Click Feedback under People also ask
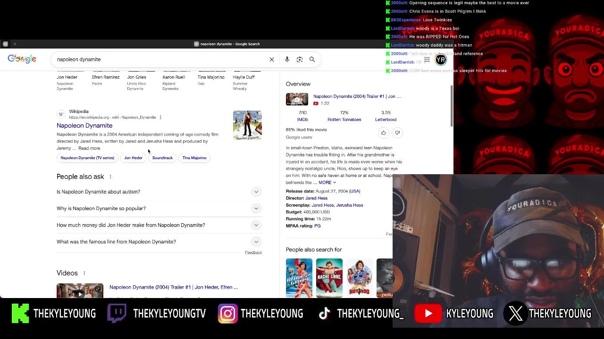 click(x=253, y=253)
